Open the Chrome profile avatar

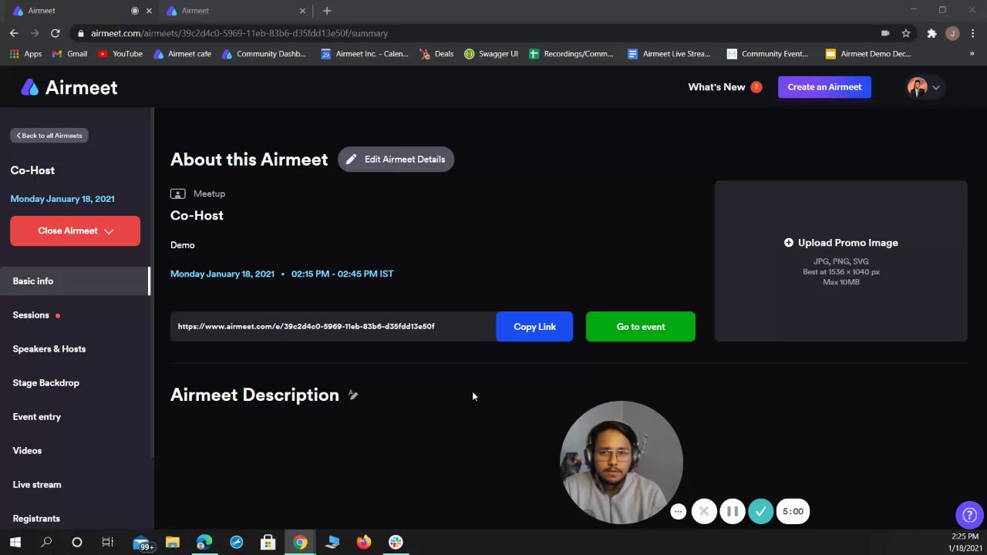(x=952, y=33)
